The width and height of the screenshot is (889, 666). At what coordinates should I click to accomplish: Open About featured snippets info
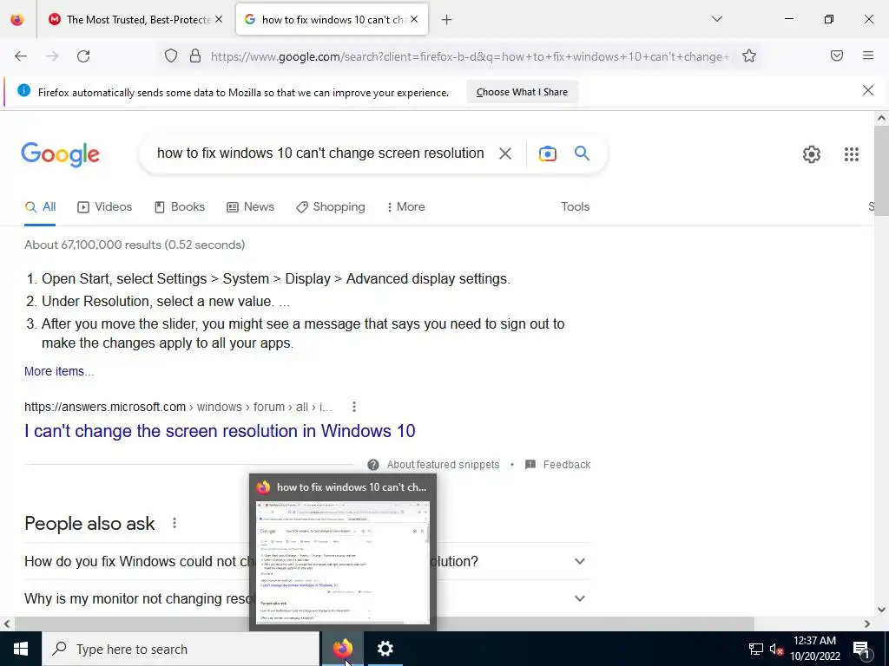[434, 465]
